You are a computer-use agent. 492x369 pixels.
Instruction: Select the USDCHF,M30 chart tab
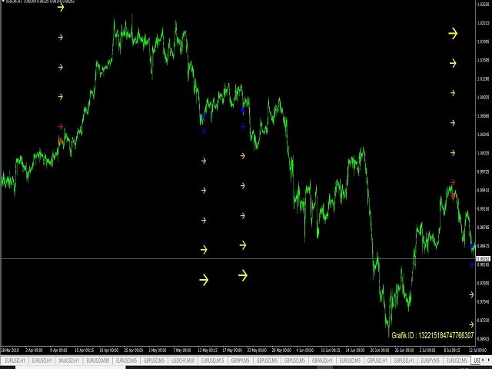183,361
